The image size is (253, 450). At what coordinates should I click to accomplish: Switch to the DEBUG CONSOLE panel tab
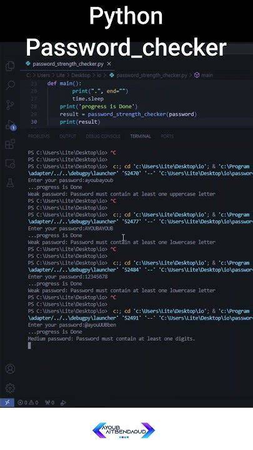(x=103, y=136)
